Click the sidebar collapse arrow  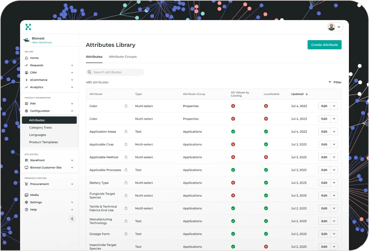(72, 218)
